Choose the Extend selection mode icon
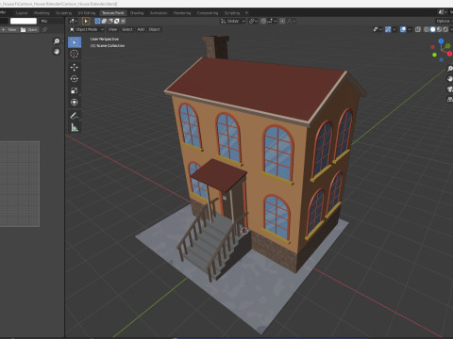Image resolution: width=453 pixels, height=339 pixels. click(104, 21)
